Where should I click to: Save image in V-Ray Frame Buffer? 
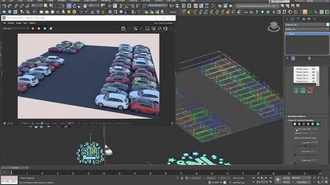123,29
